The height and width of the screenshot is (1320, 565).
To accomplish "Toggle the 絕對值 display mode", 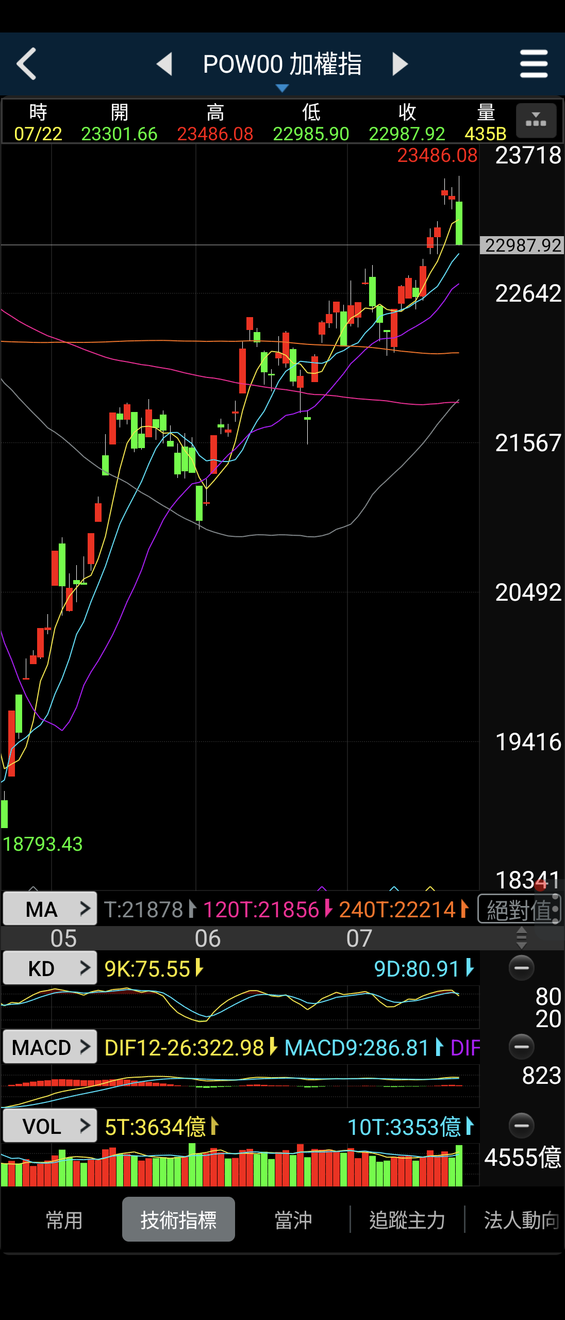I will (x=519, y=910).
